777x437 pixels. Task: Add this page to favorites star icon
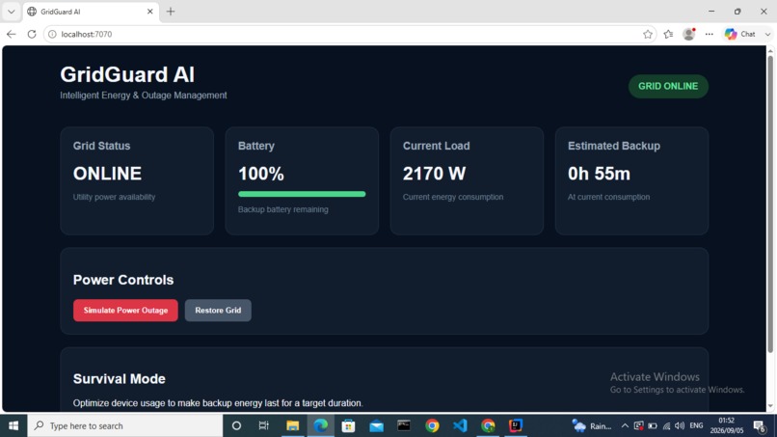click(648, 34)
